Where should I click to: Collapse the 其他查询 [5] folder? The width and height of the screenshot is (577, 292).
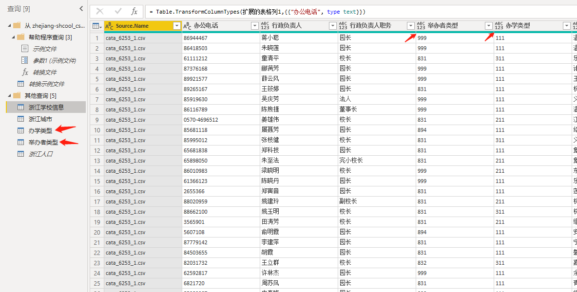pos(9,95)
